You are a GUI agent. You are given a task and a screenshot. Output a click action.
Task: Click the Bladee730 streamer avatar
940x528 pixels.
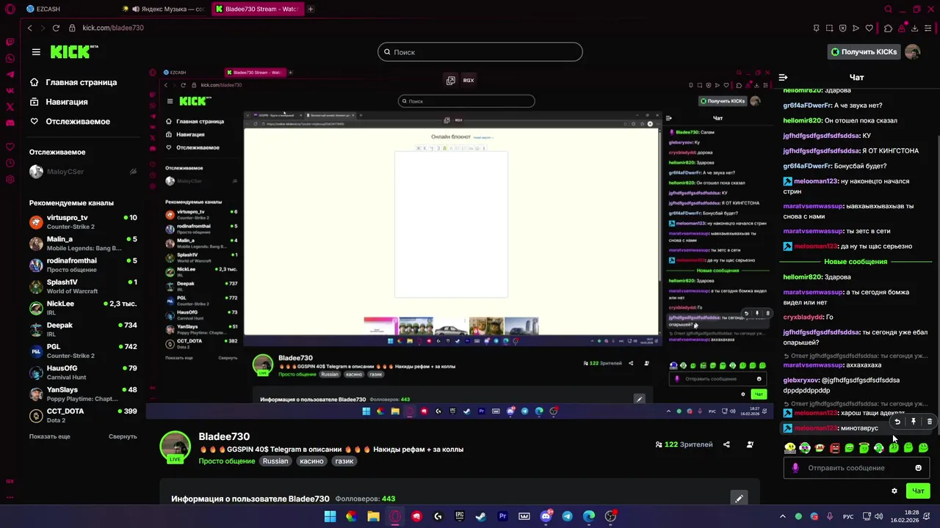(x=176, y=447)
